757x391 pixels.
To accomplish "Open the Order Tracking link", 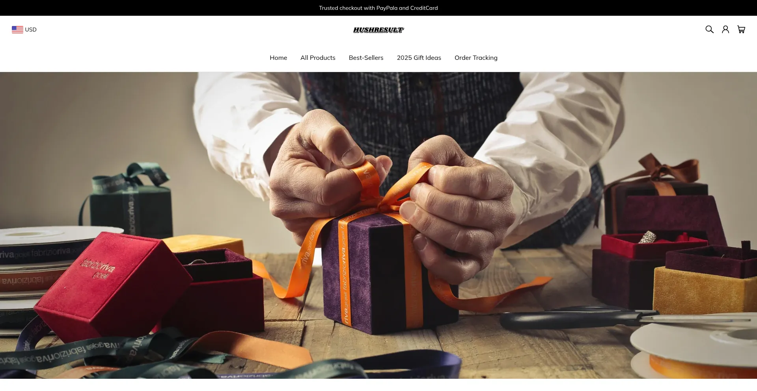I will (x=476, y=58).
